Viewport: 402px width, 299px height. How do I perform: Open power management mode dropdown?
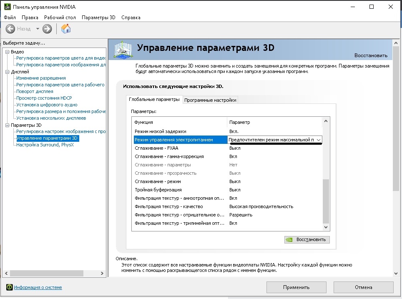coord(319,140)
